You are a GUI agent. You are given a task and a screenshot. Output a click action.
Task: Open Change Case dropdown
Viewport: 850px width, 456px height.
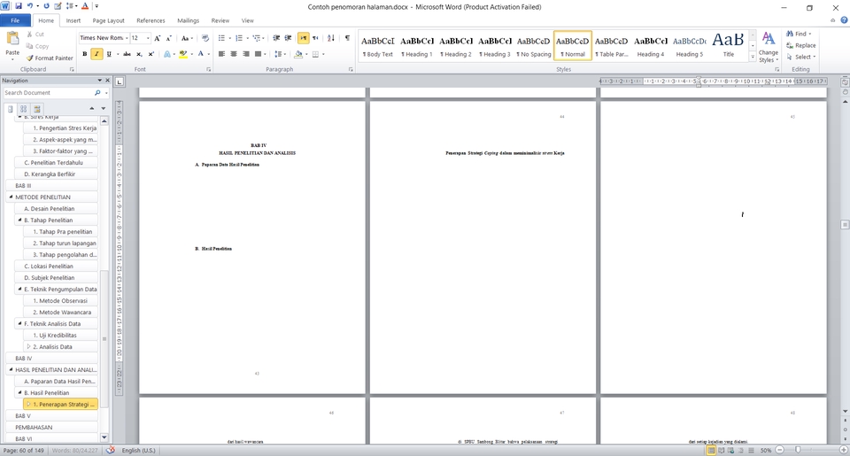click(187, 38)
